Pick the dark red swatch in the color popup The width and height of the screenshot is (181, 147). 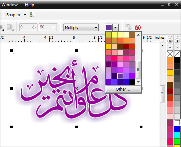126,47
